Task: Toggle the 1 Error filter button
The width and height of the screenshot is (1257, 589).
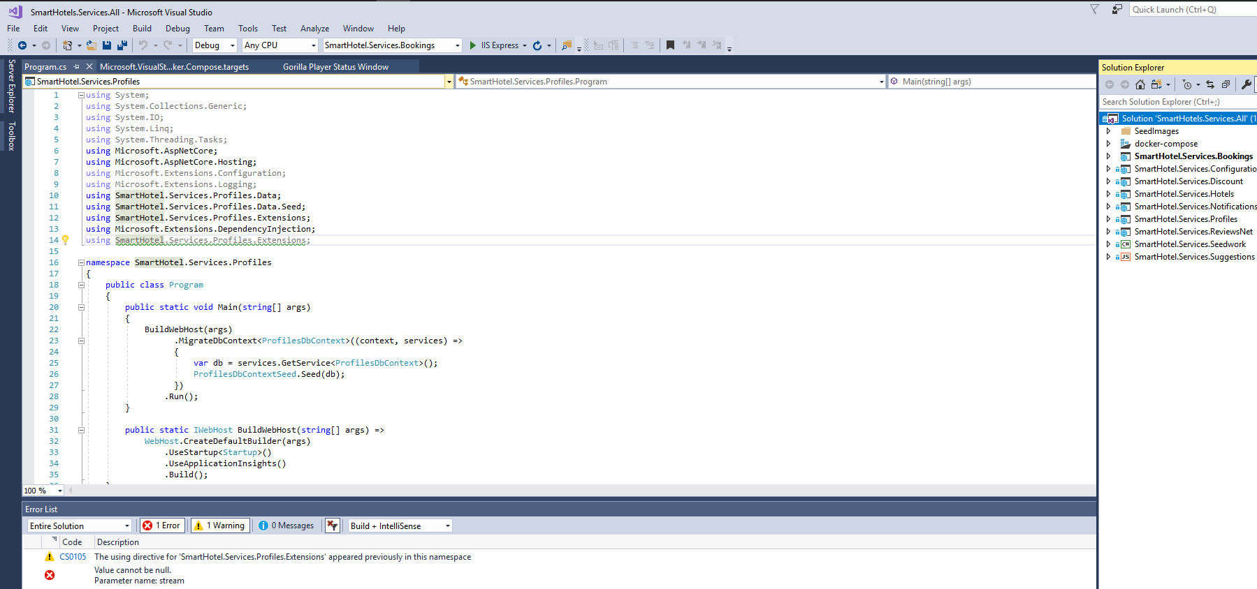Action: pos(162,525)
